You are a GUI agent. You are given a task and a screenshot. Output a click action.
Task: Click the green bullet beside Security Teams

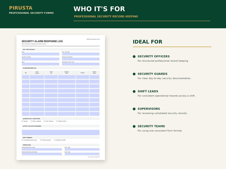[x=134, y=126]
